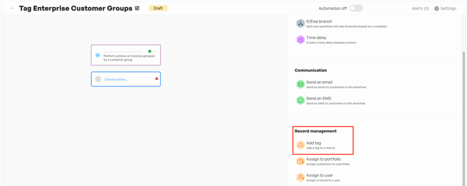Click the Choose action... link

tap(116, 79)
